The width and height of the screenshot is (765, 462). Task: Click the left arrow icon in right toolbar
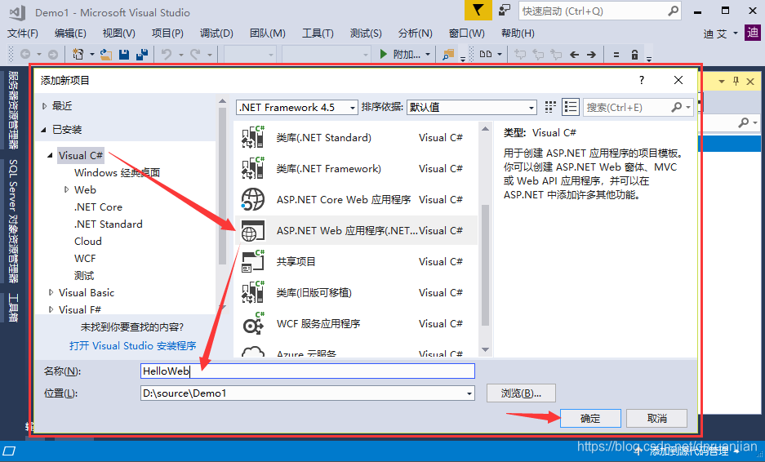tap(574, 55)
